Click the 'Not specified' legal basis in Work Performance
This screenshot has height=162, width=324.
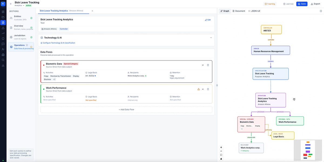pos(91,100)
